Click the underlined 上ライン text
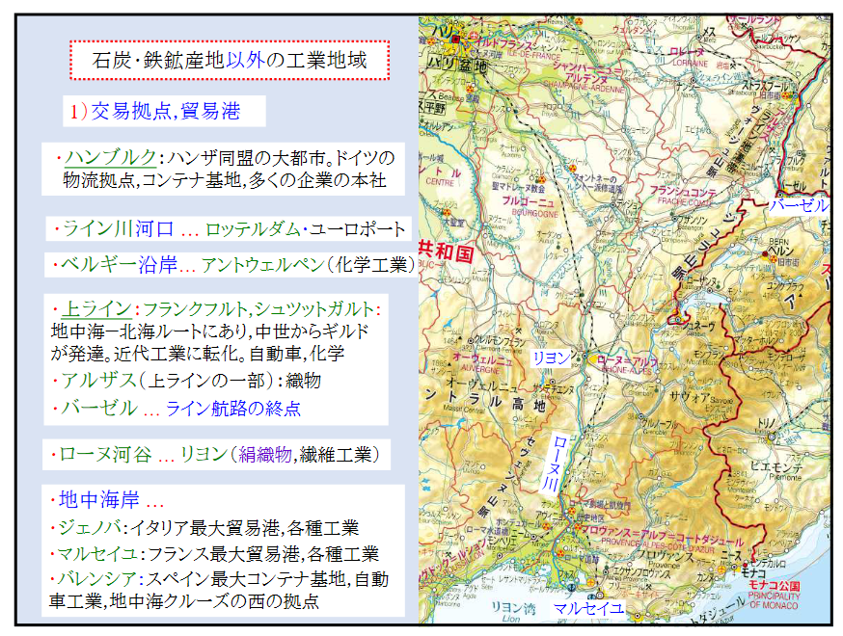This screenshot has height=636, width=843. pos(95,309)
